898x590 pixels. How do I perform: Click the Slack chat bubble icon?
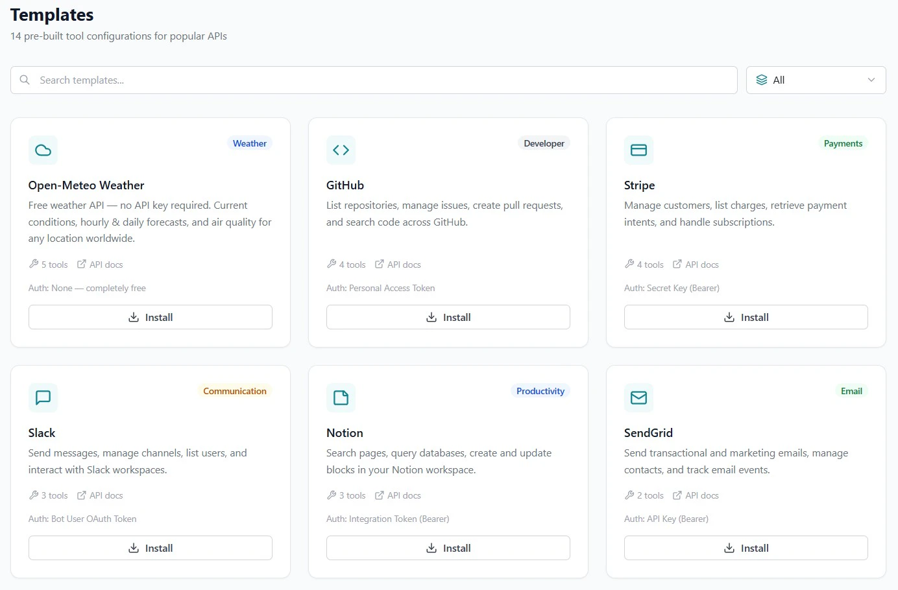(x=43, y=397)
